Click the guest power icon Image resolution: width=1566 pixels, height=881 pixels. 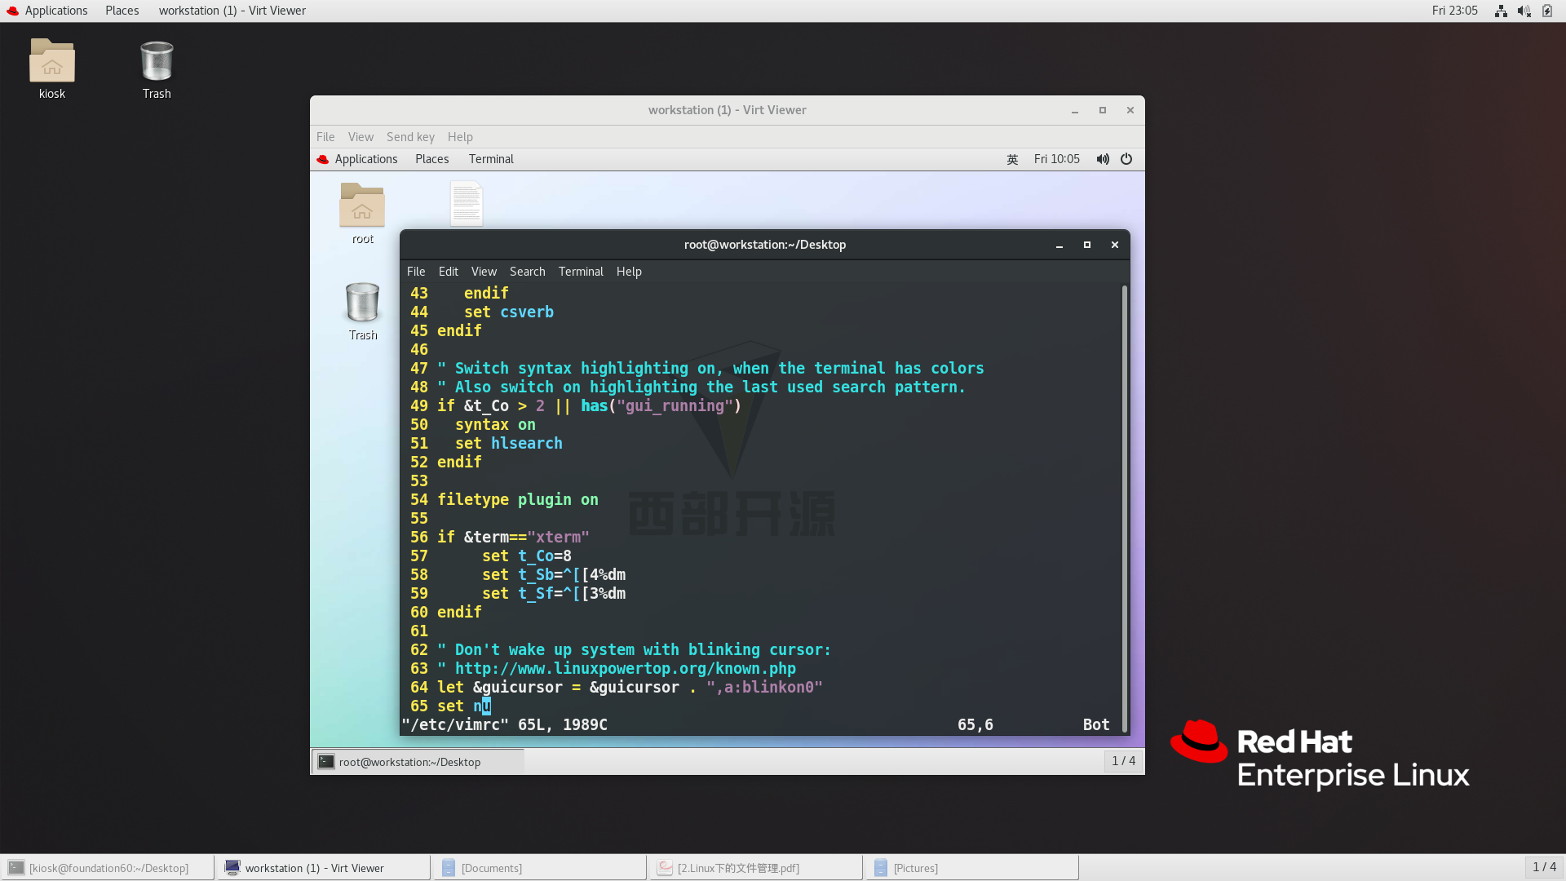point(1126,159)
